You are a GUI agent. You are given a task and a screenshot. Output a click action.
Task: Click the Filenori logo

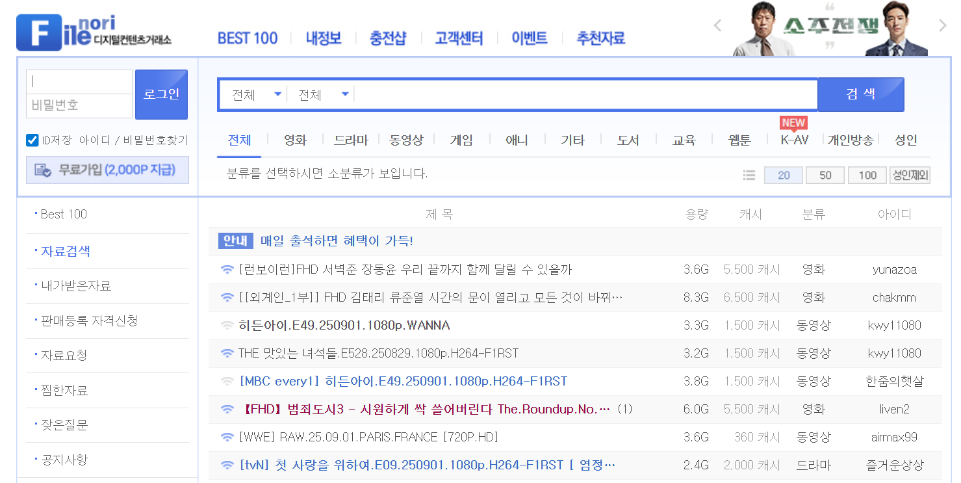[94, 31]
